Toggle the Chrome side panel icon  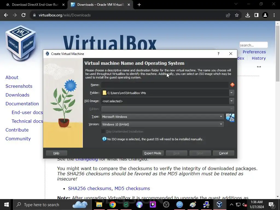[256, 15]
